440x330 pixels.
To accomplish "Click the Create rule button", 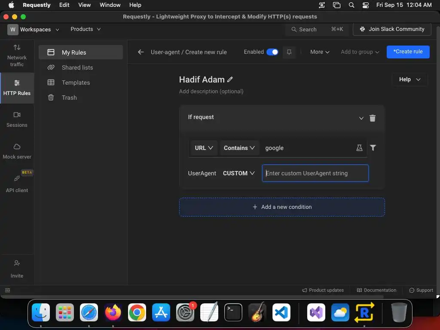I will click(408, 52).
